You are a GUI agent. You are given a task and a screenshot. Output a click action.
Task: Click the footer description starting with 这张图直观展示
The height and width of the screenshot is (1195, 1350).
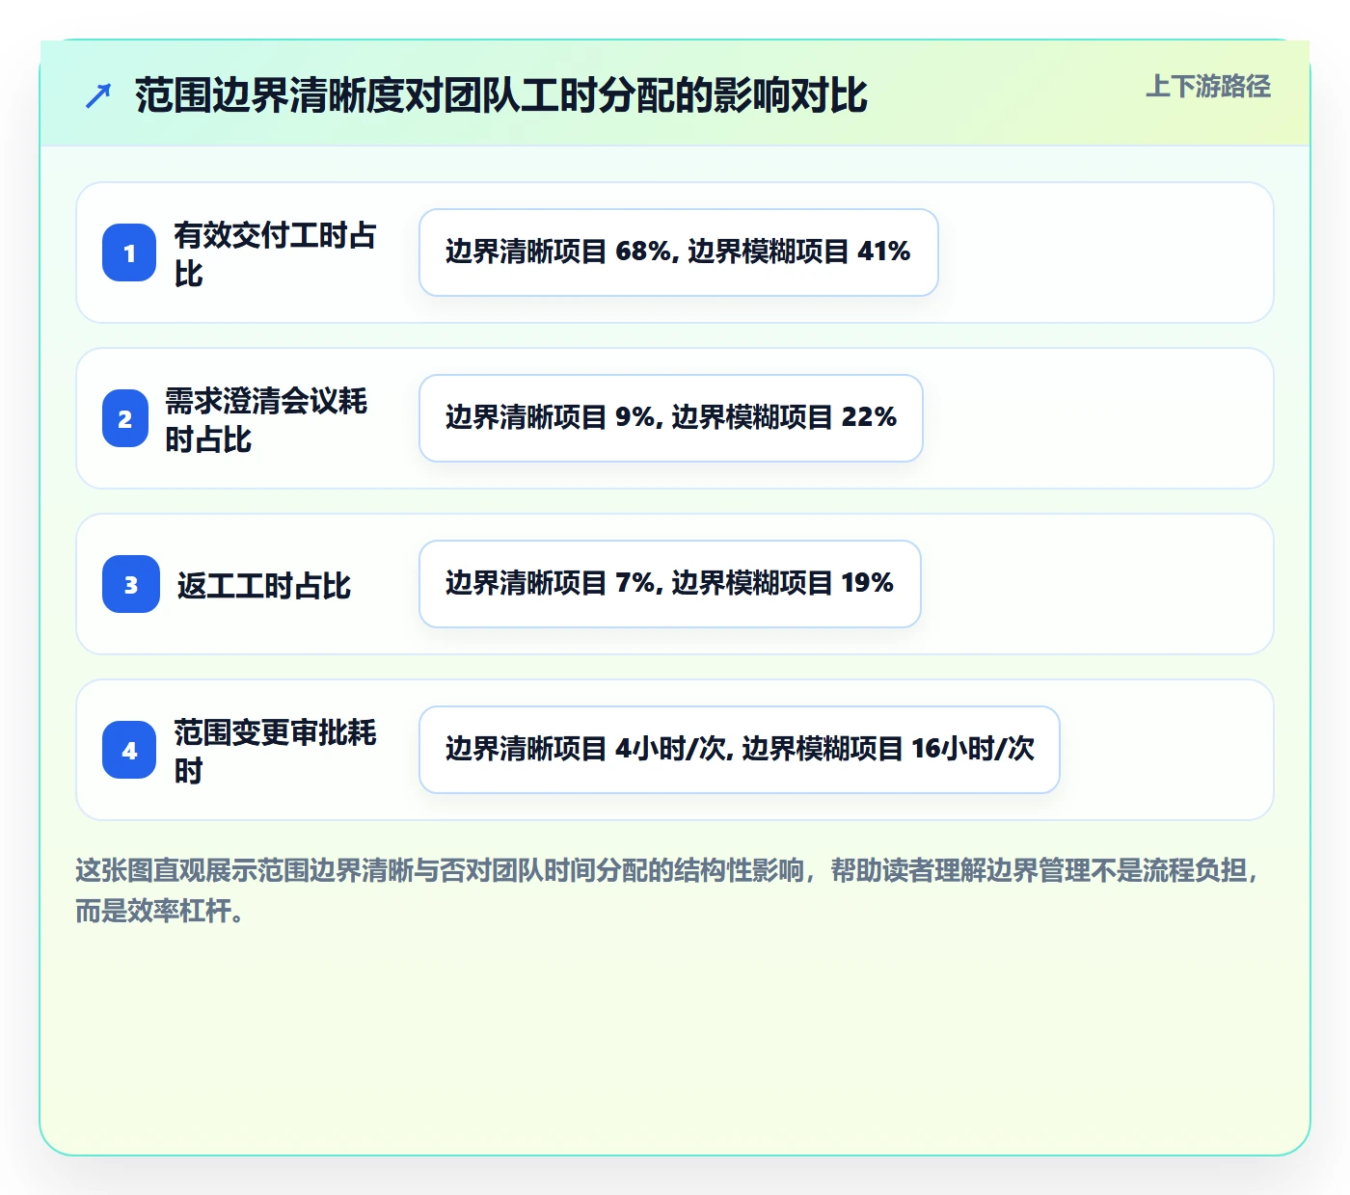pos(669,890)
